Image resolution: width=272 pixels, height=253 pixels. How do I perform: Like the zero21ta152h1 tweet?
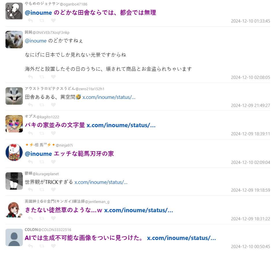click(x=53, y=105)
